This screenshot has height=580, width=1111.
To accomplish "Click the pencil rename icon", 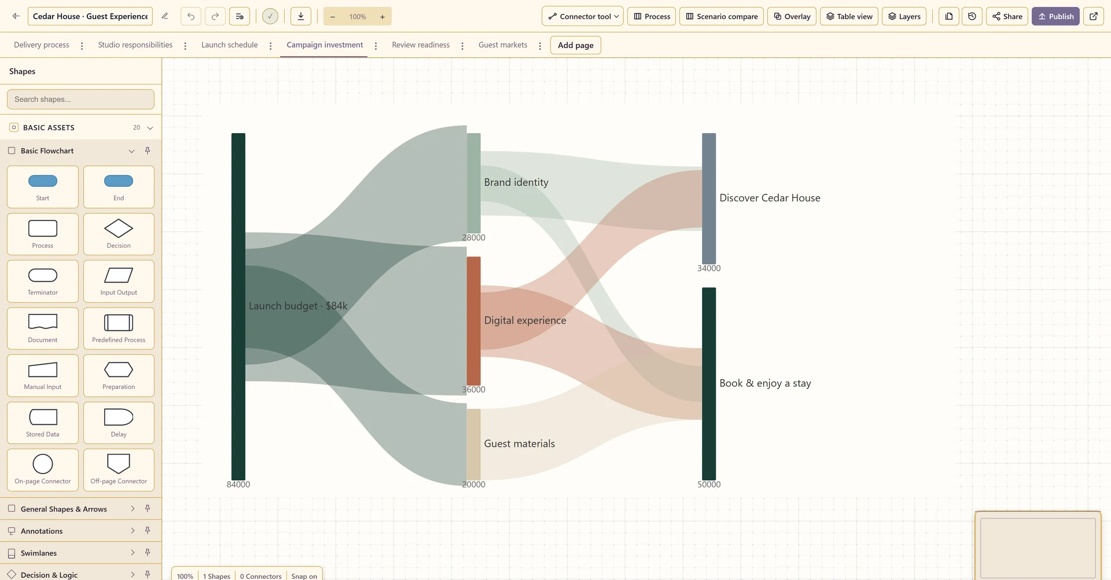I will (165, 16).
